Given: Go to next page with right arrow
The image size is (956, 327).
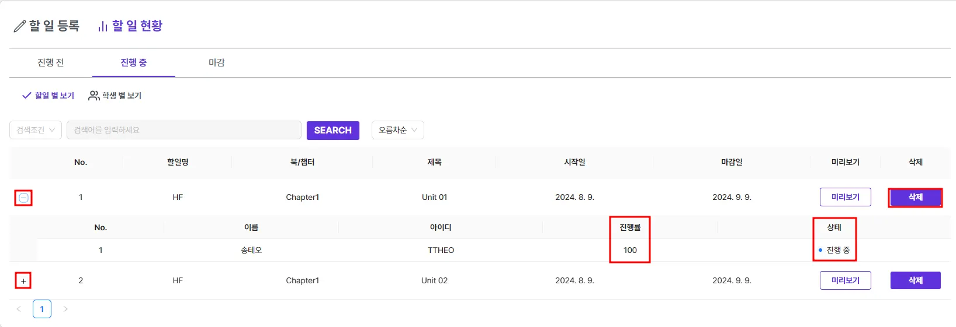Looking at the screenshot, I should coord(65,309).
